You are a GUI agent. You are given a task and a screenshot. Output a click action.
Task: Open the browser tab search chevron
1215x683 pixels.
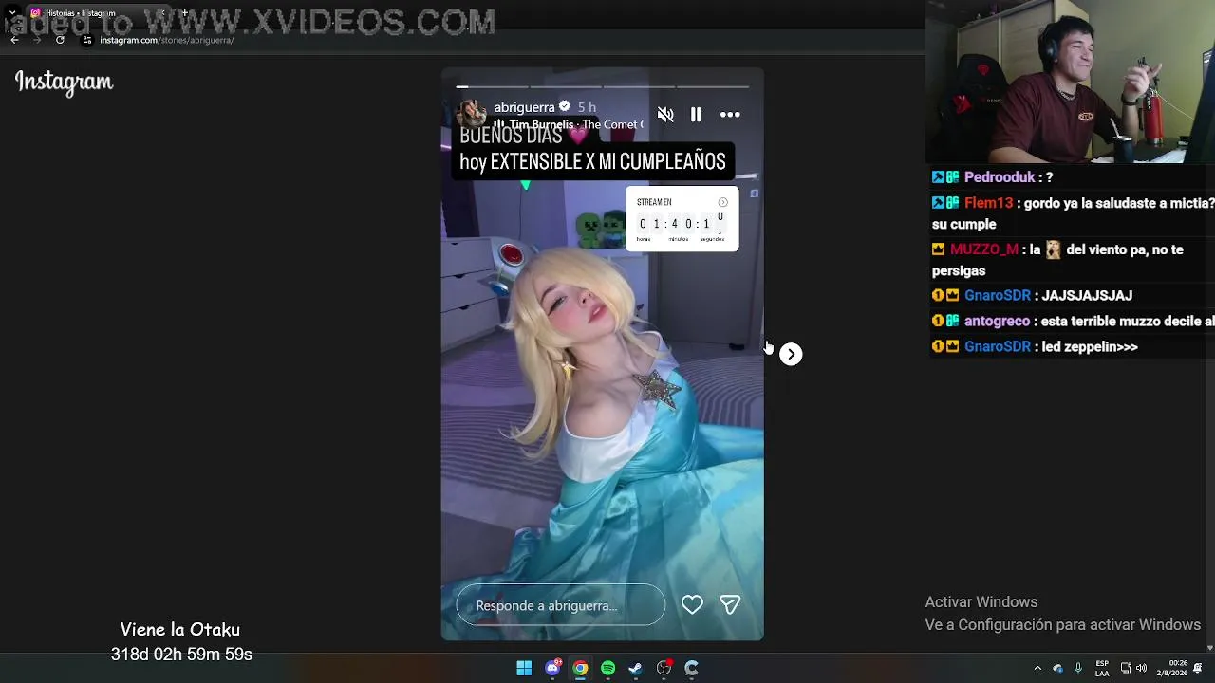(x=12, y=13)
